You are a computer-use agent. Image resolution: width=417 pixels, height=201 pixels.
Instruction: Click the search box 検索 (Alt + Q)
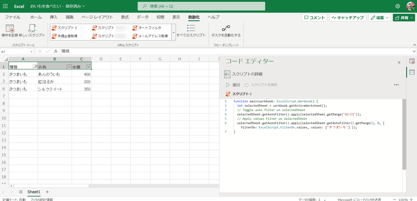[202, 6]
